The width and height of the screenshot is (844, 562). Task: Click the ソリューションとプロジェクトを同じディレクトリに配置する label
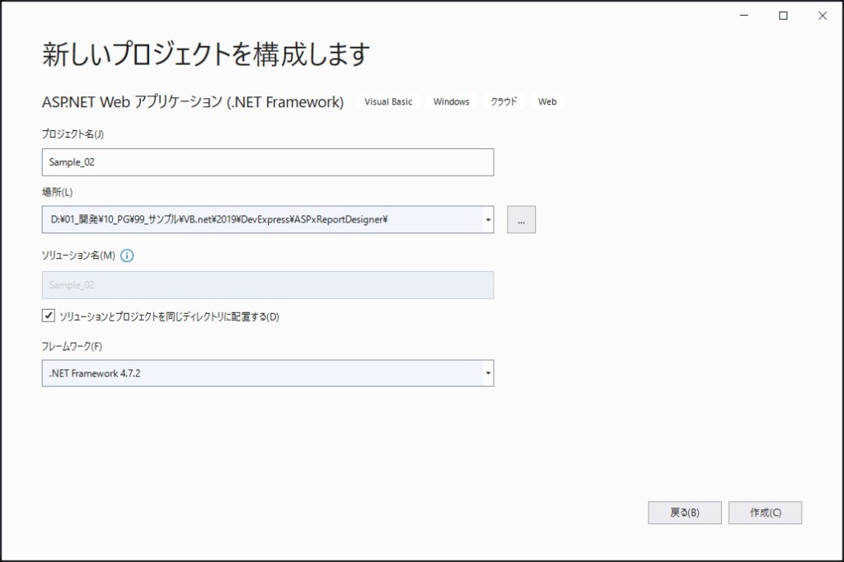tap(169, 316)
